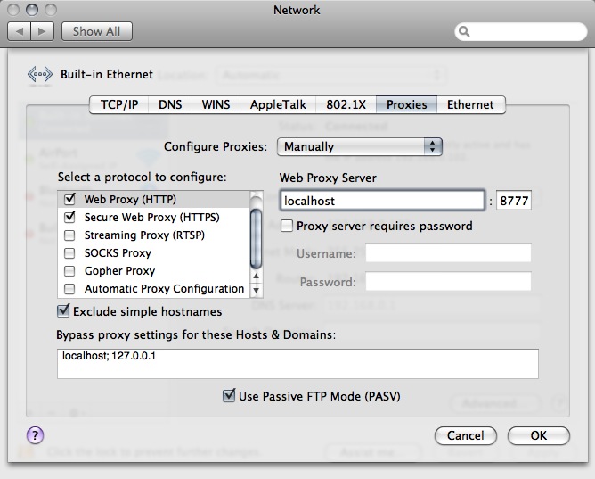The height and width of the screenshot is (479, 595).
Task: Confirm settings with OK button
Action: click(539, 435)
